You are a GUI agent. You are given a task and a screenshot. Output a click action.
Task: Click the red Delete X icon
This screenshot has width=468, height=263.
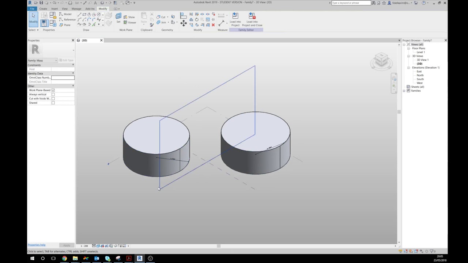pyautogui.click(x=213, y=25)
